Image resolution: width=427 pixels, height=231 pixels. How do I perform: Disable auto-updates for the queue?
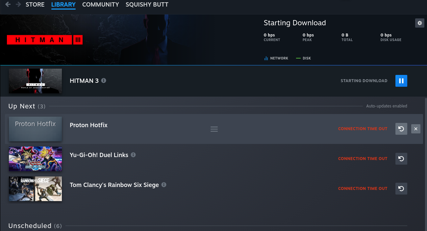click(387, 106)
